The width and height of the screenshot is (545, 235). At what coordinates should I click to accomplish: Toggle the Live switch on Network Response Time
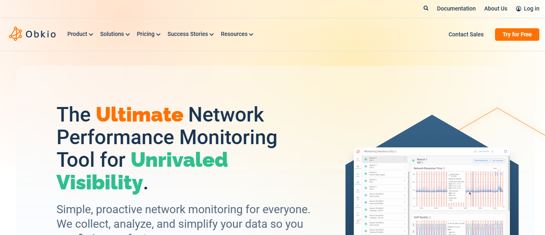tap(500, 168)
